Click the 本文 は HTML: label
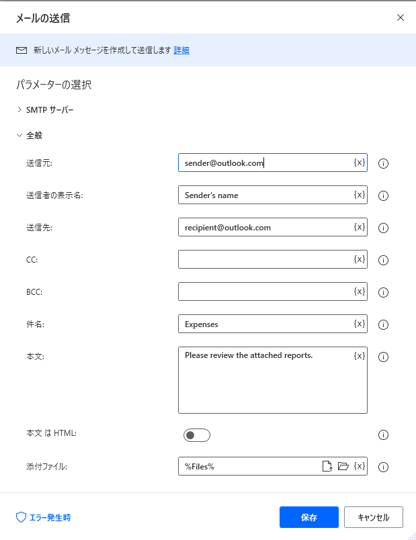 [x=51, y=433]
